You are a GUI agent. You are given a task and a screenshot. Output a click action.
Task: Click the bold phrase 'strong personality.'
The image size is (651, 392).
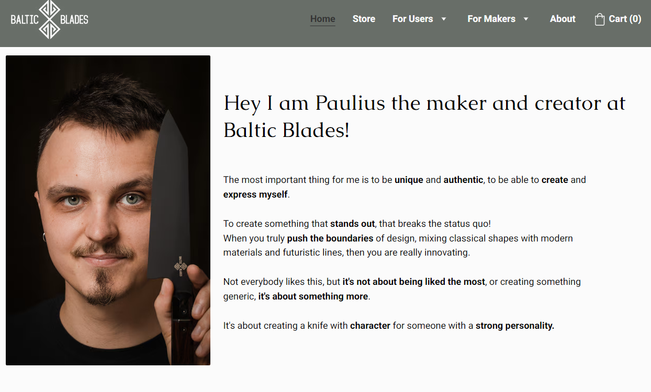(515, 326)
